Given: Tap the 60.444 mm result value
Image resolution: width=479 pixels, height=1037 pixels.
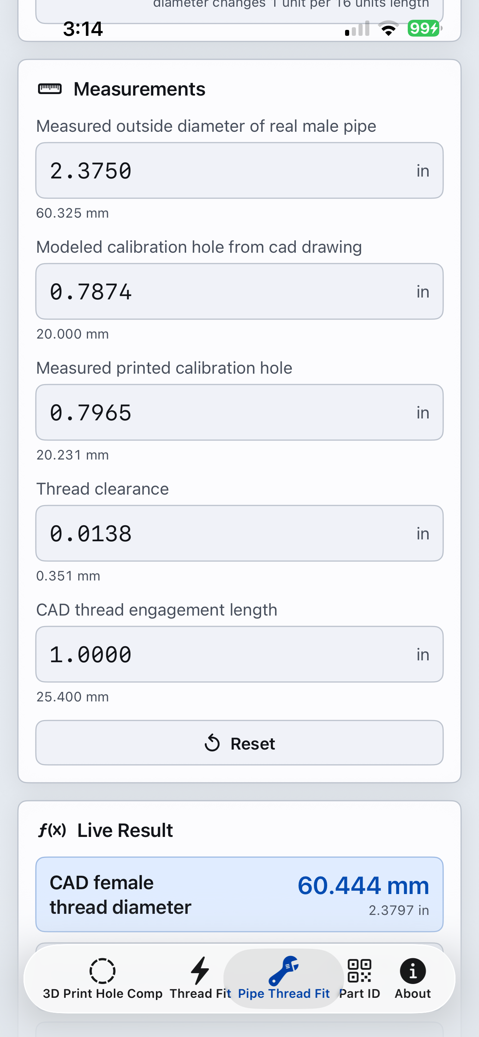Looking at the screenshot, I should click(363, 886).
